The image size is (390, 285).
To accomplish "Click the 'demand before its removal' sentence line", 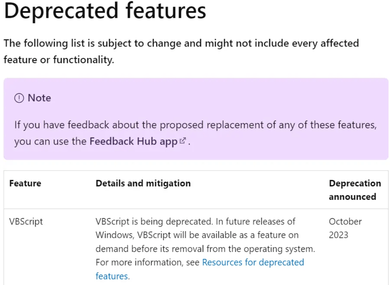I will [205, 249].
